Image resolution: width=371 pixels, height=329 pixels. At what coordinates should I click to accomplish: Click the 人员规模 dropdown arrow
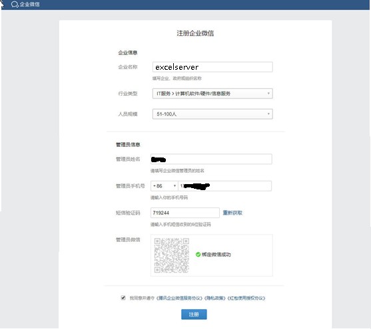[x=268, y=114]
